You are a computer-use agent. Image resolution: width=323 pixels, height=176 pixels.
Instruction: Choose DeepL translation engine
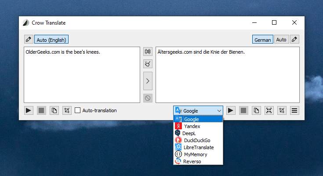[x=198, y=133]
